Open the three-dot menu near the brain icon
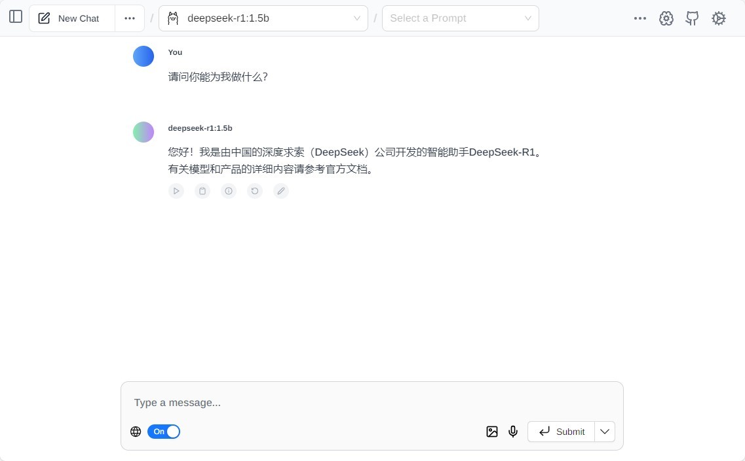745x461 pixels. coord(640,18)
